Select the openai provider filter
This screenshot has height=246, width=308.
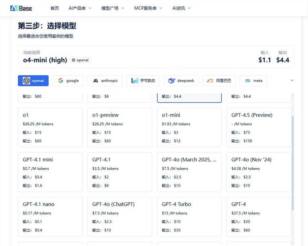33,81
